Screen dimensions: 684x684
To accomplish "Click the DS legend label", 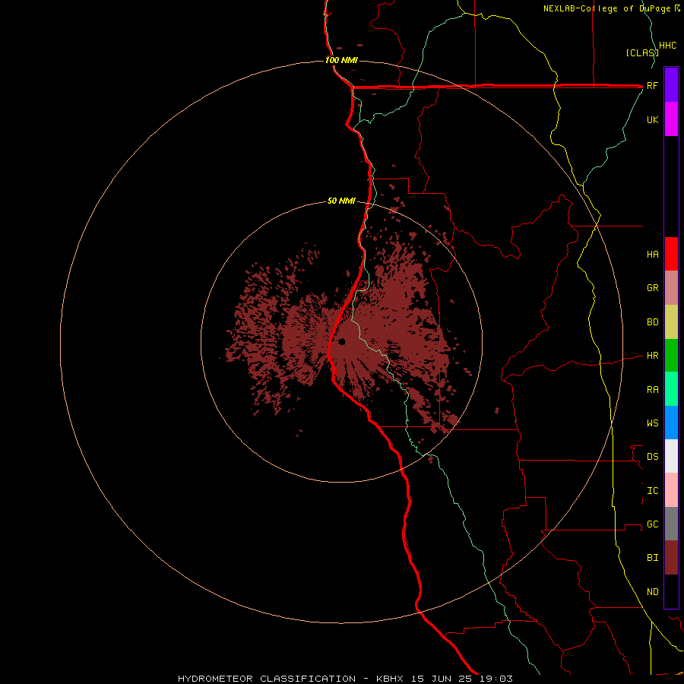I will [652, 457].
